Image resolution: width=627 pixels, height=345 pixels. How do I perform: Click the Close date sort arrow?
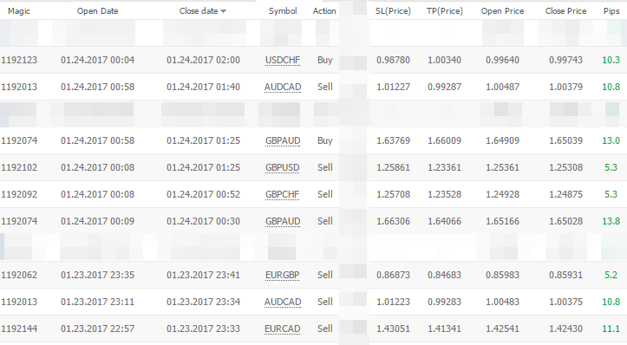pyautogui.click(x=223, y=11)
